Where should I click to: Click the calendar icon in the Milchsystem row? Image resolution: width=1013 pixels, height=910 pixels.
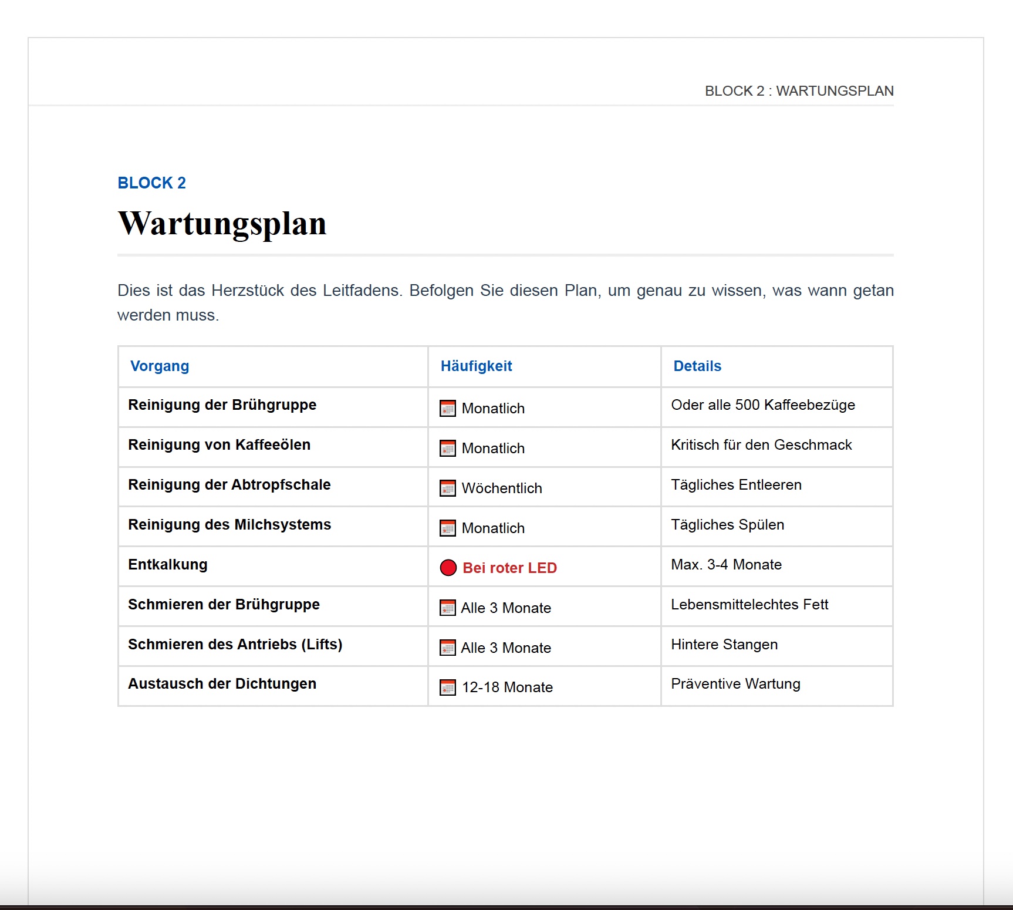coord(447,528)
